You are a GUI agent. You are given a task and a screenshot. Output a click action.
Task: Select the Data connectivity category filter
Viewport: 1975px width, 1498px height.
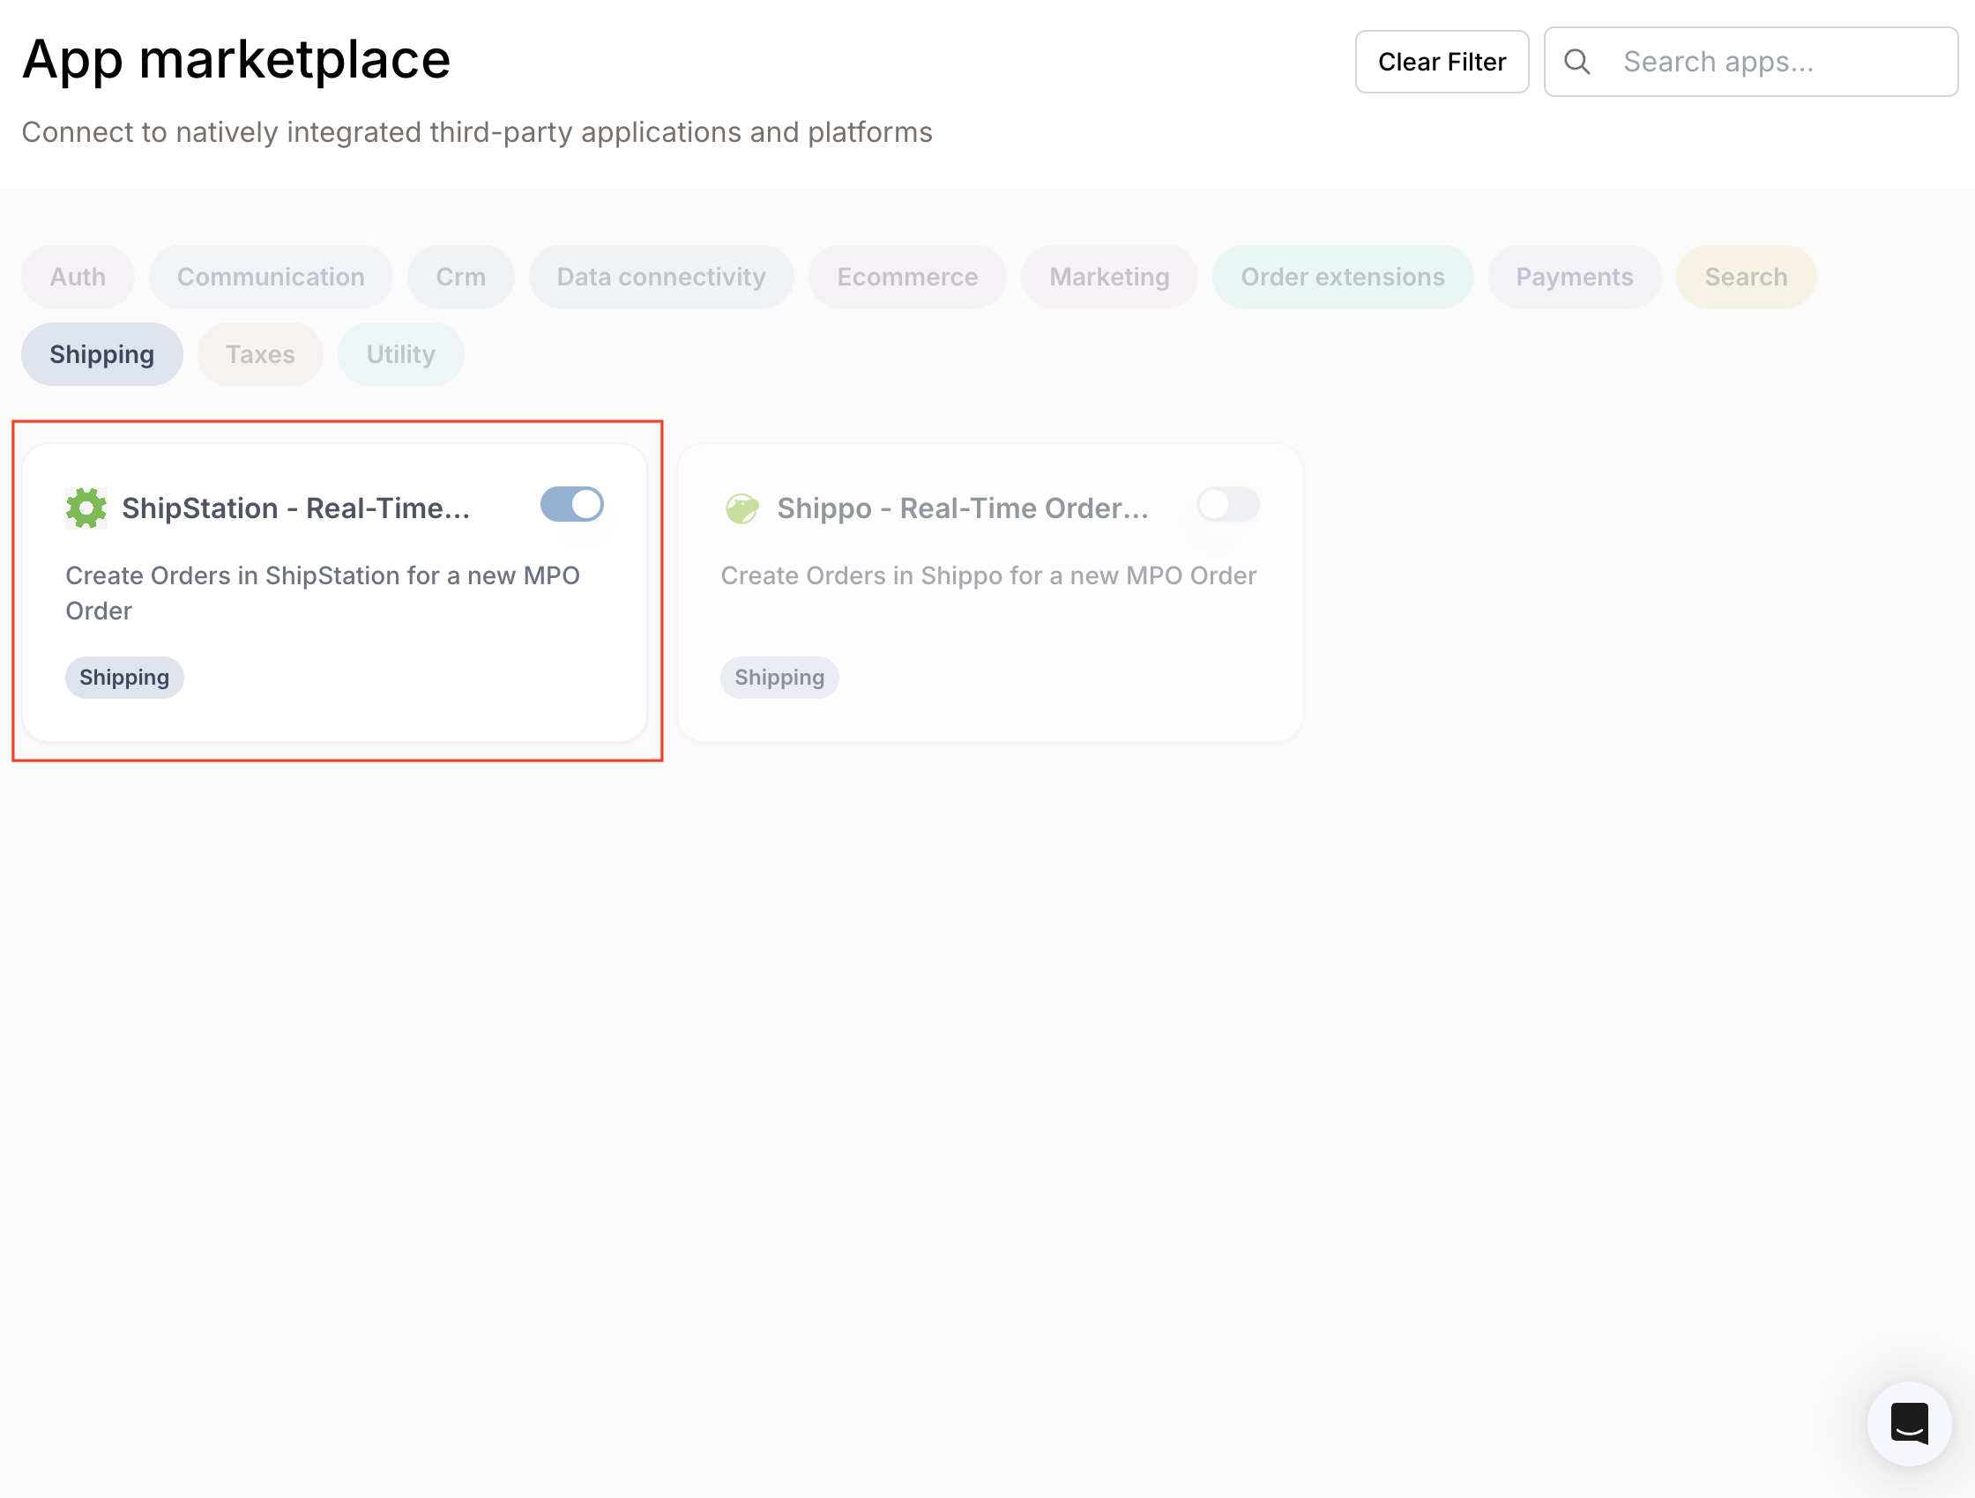point(660,277)
